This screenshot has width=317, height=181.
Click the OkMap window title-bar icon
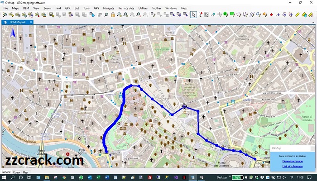pyautogui.click(x=2, y=3)
